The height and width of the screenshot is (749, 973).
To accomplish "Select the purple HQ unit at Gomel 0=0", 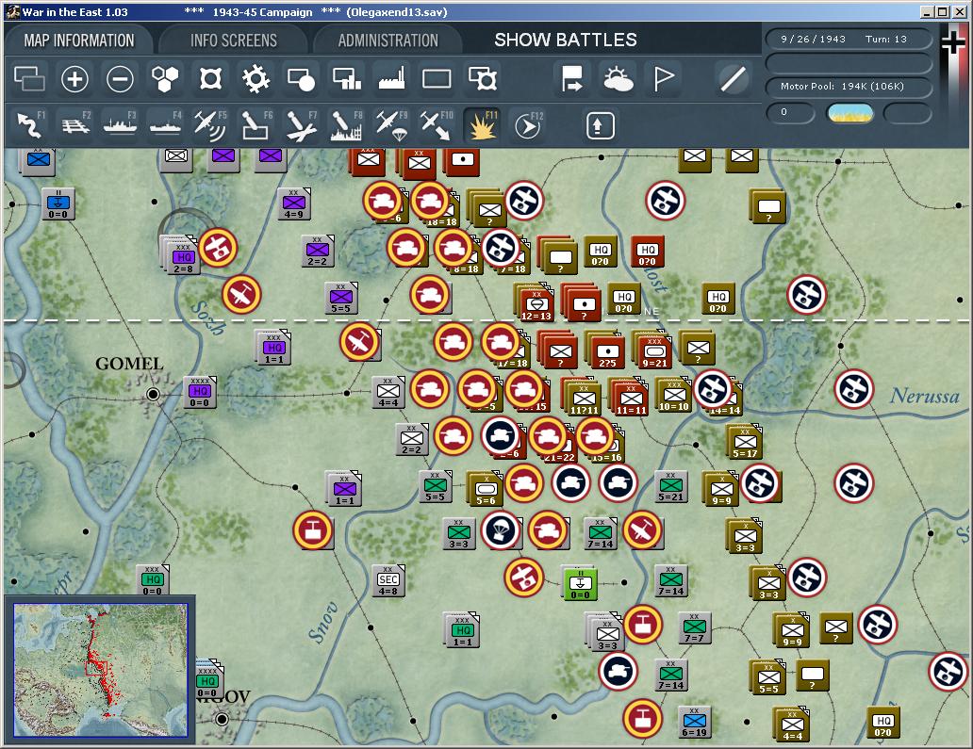I will coord(200,392).
